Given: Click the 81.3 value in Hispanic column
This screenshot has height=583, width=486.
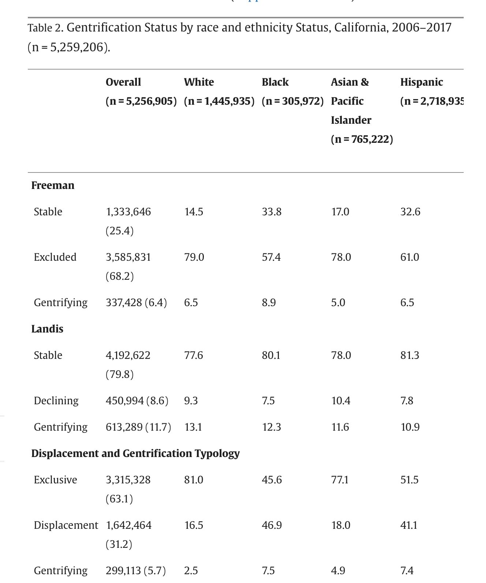Looking at the screenshot, I should coord(410,355).
